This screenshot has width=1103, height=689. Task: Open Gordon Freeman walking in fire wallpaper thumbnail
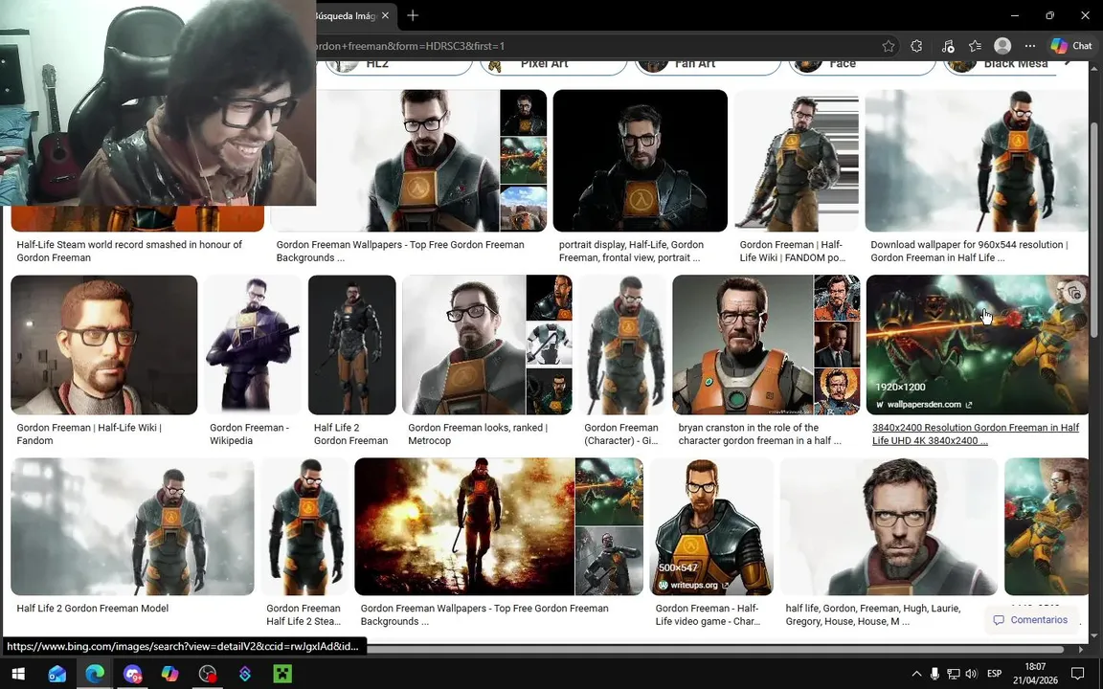(x=464, y=526)
